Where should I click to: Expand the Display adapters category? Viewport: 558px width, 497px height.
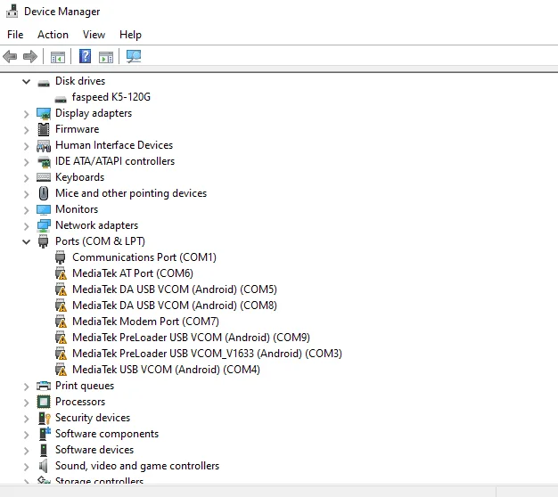pyautogui.click(x=27, y=114)
